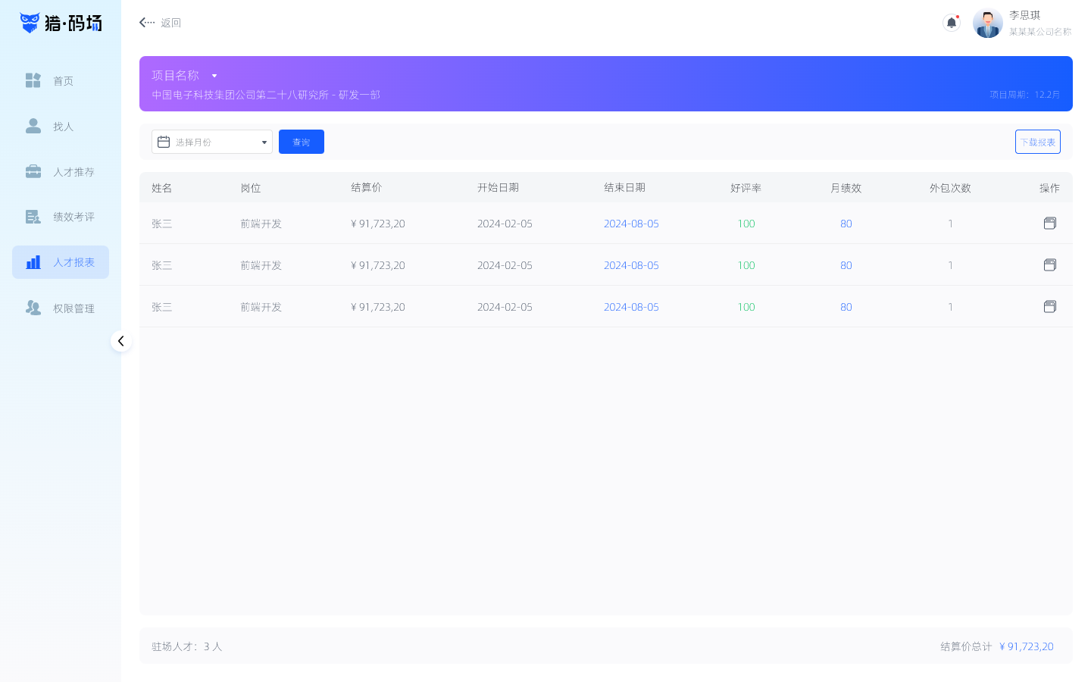Click the blue 查询 button
Screen dimensions: 1091x682
[x=301, y=142]
